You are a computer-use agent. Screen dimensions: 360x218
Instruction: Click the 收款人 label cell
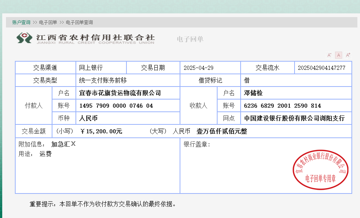pyautogui.click(x=199, y=106)
